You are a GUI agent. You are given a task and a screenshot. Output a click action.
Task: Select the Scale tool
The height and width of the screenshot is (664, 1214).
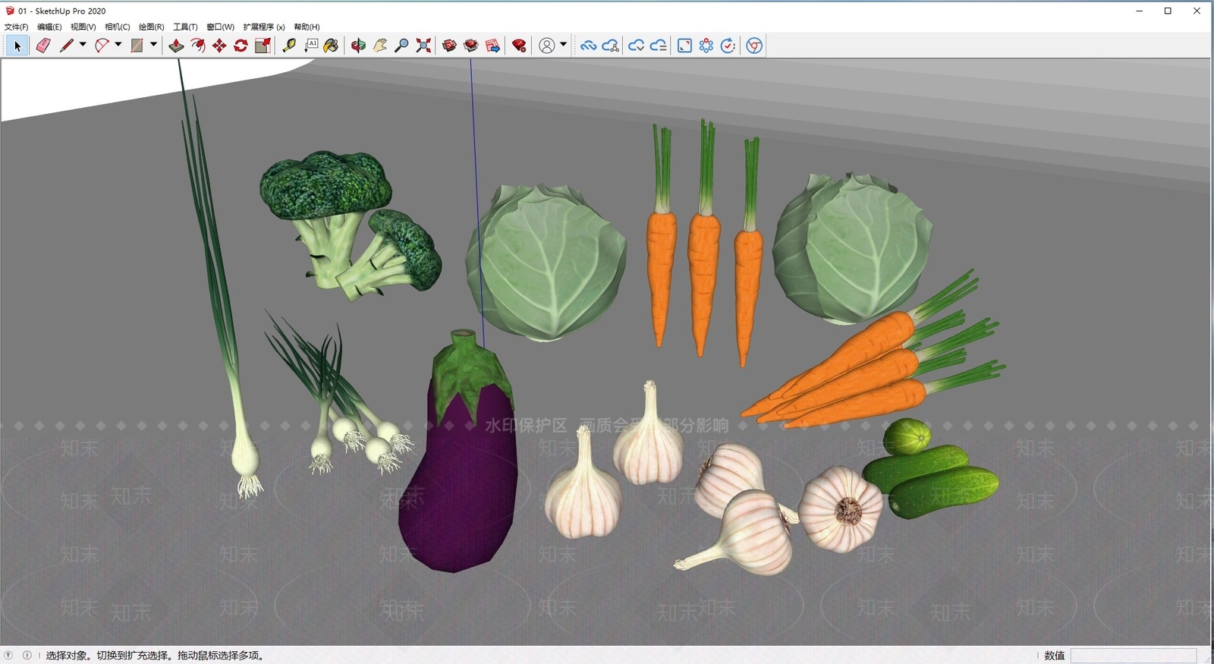click(263, 46)
